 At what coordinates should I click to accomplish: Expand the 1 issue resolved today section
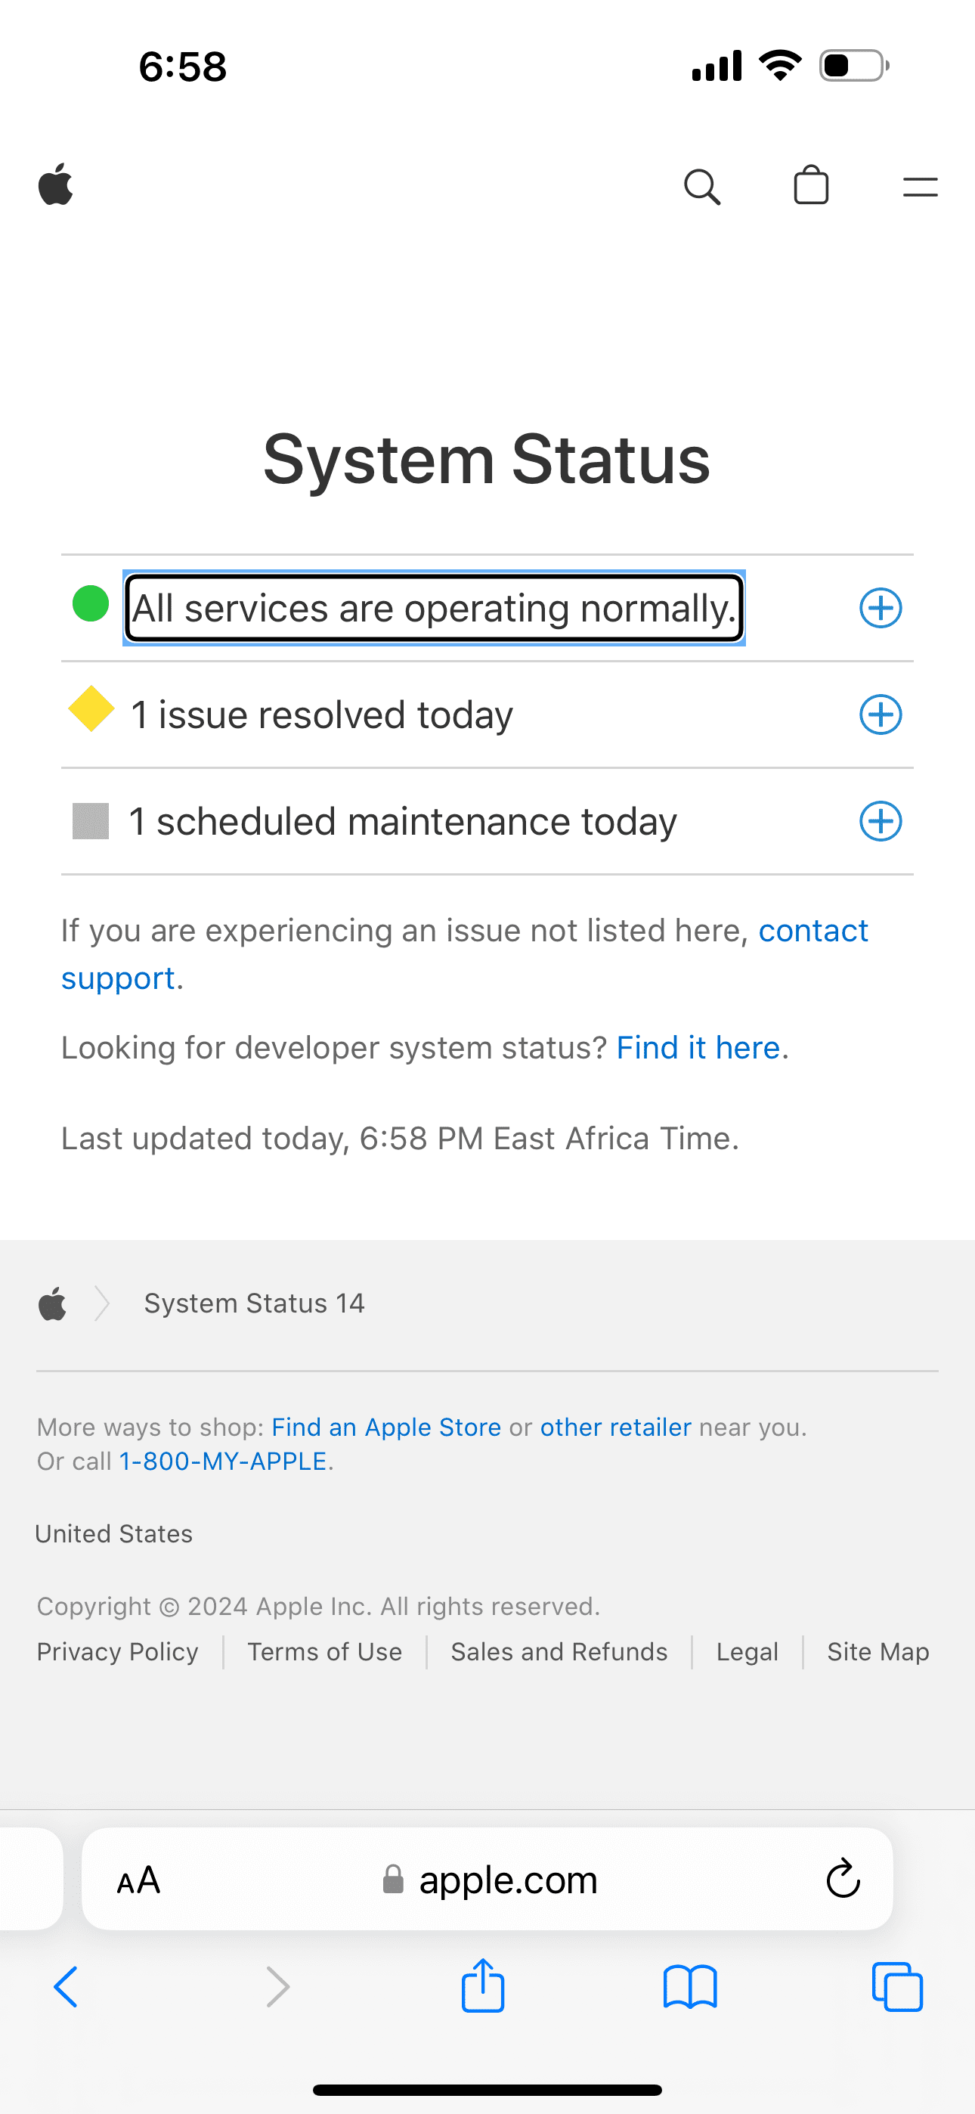(x=881, y=714)
